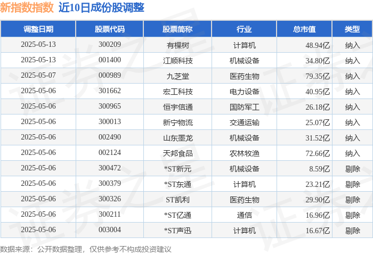This screenshot has width=373, height=254.
Task: Click market value 29.90亿
Action: point(318,200)
